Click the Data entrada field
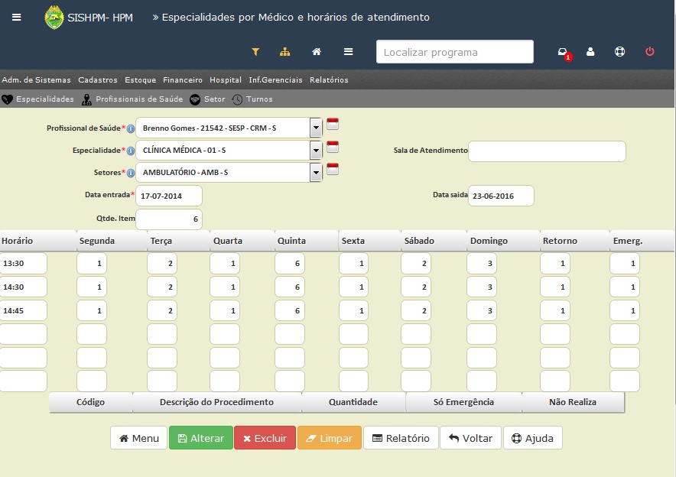 pyautogui.click(x=169, y=196)
